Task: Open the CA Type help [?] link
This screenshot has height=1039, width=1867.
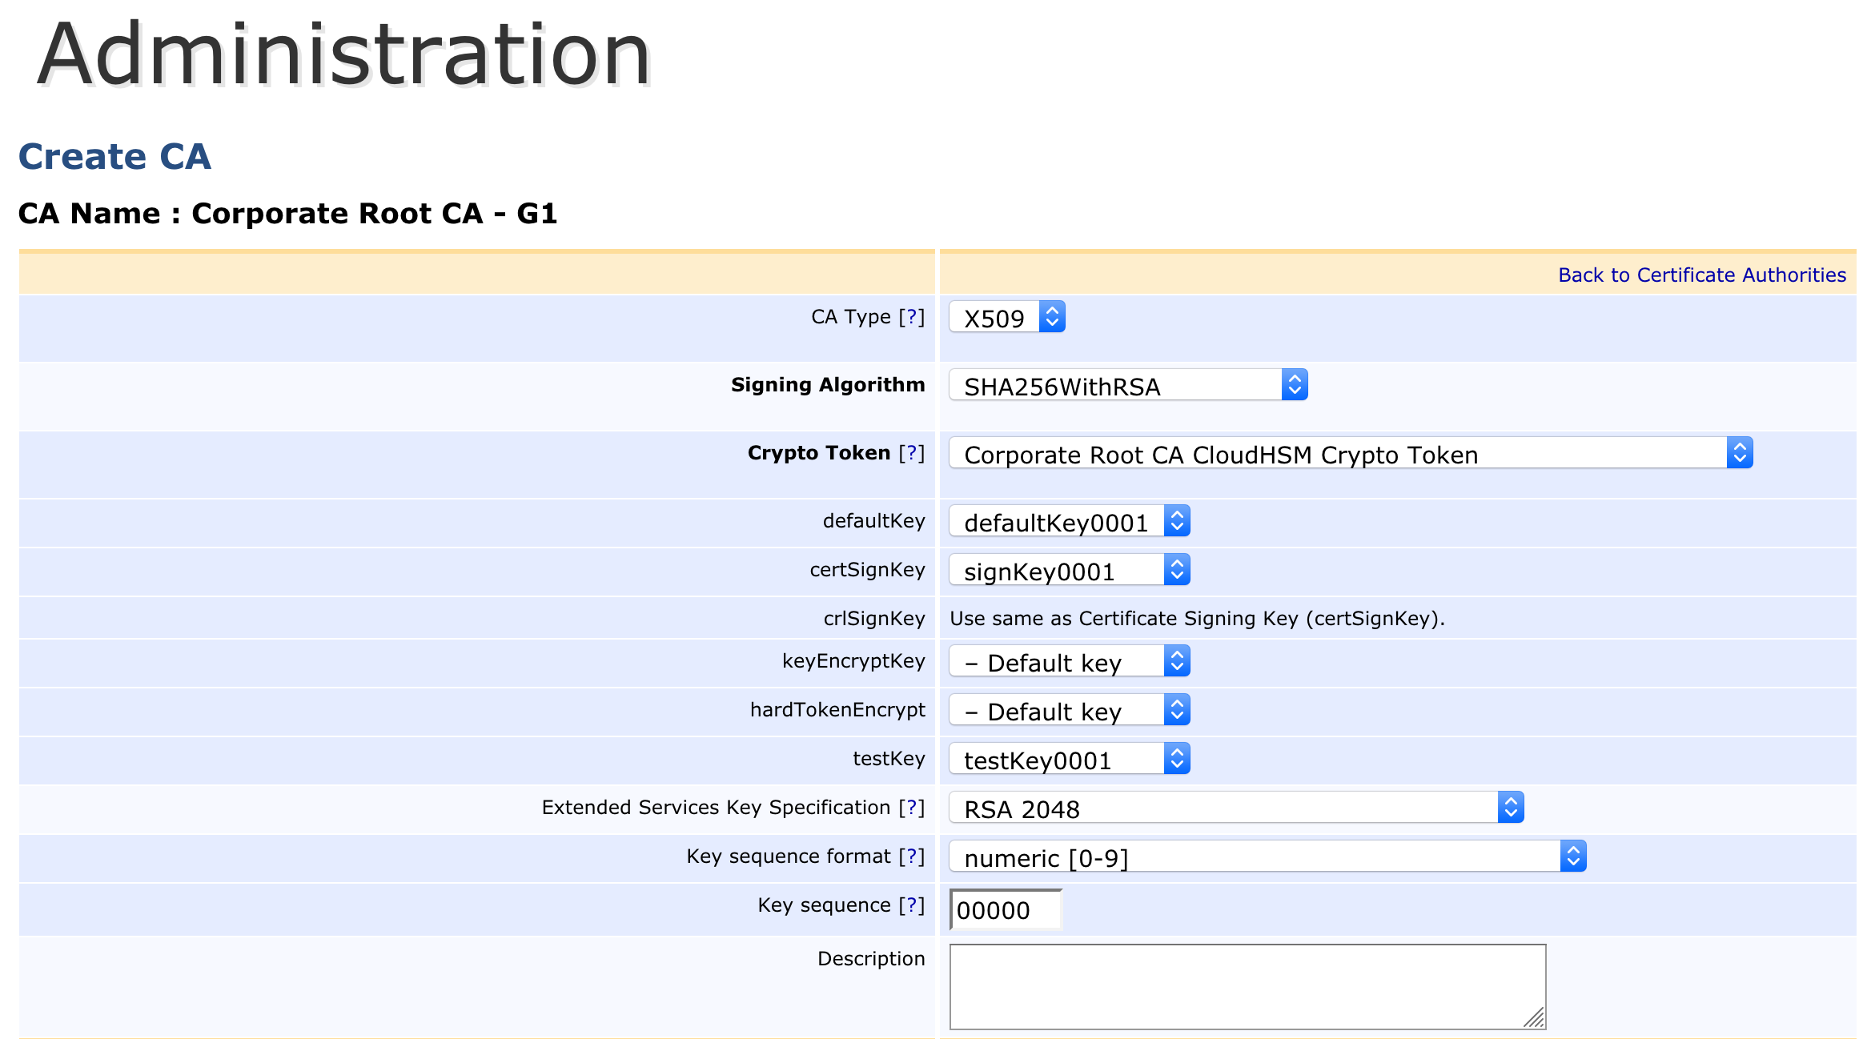Action: coord(911,317)
